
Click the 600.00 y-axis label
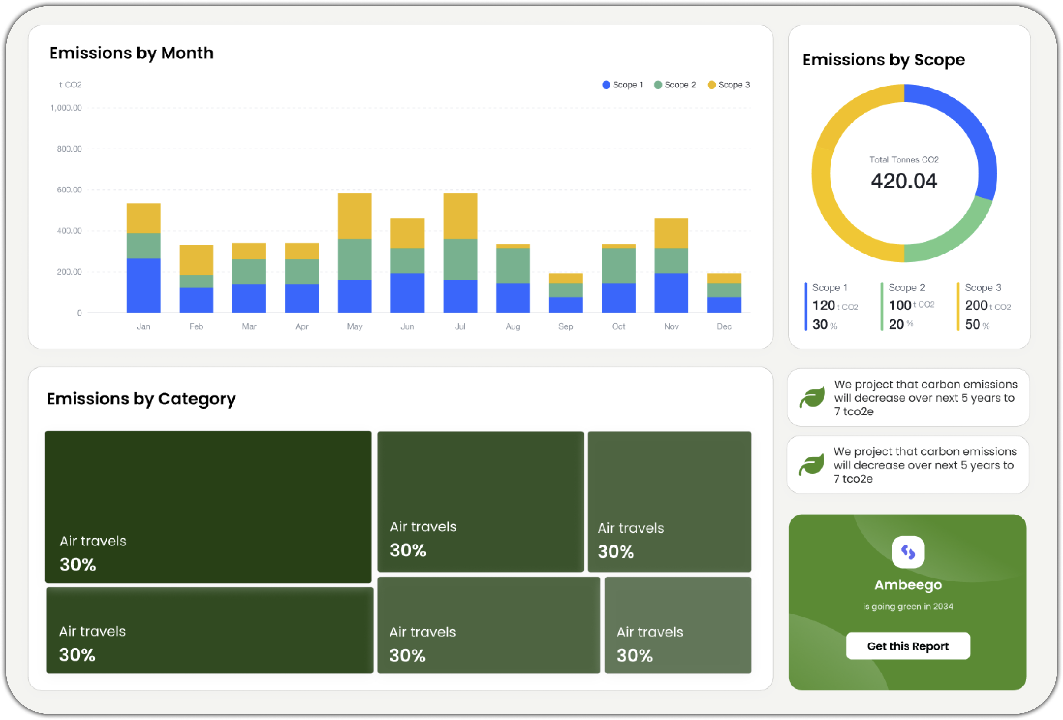(69, 190)
